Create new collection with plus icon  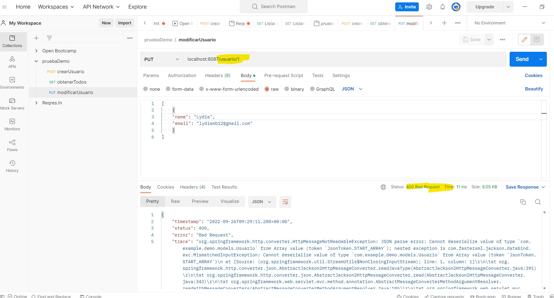point(36,38)
